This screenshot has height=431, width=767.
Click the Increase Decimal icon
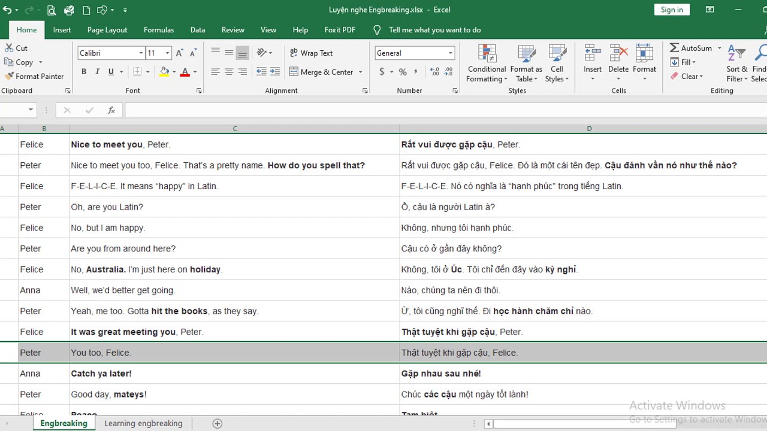(x=434, y=72)
